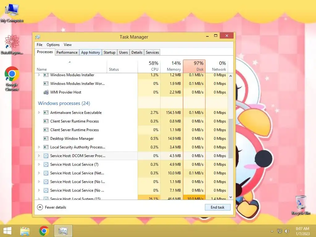316x237 pixels.
Task: Click the 2.7% CPU value for Antimalware
Action: (x=154, y=113)
